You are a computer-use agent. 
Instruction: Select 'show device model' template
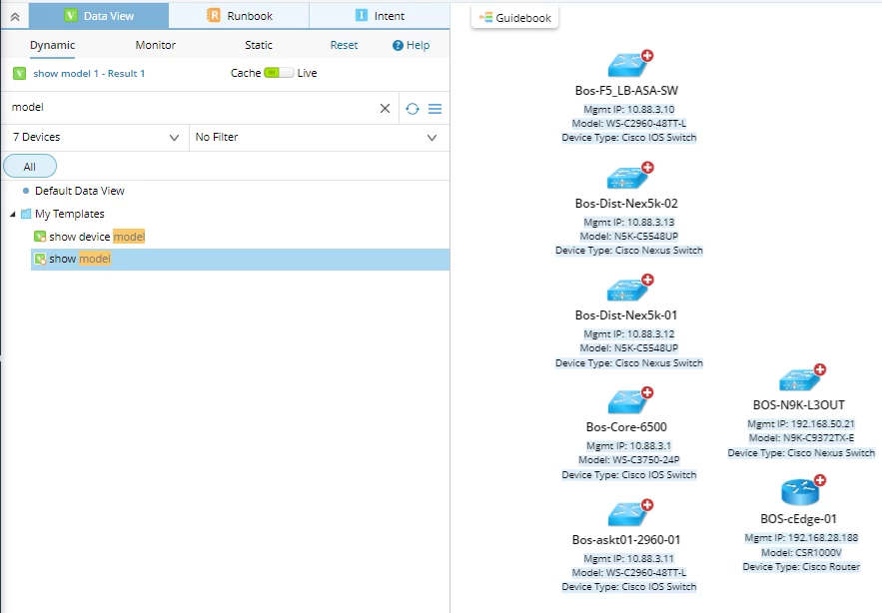(97, 237)
